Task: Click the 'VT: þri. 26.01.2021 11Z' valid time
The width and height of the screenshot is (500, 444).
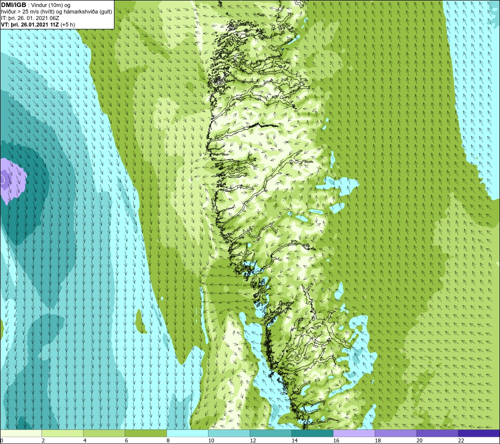Action: [30, 25]
